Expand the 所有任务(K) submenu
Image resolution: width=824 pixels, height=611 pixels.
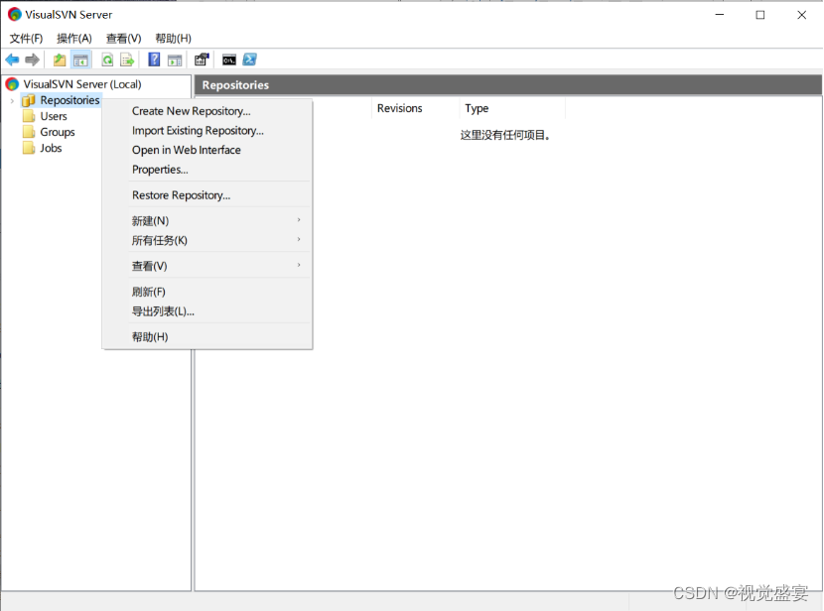pyautogui.click(x=207, y=240)
